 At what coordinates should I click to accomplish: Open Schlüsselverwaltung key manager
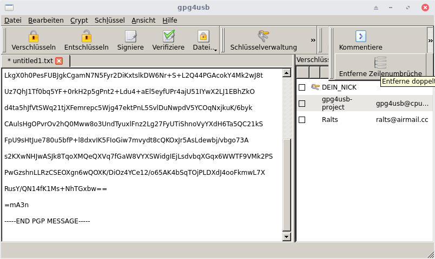[263, 40]
